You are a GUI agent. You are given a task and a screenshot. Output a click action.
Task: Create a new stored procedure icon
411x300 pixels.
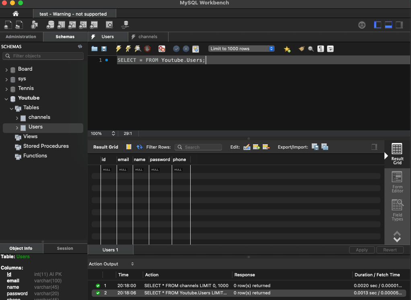83,25
